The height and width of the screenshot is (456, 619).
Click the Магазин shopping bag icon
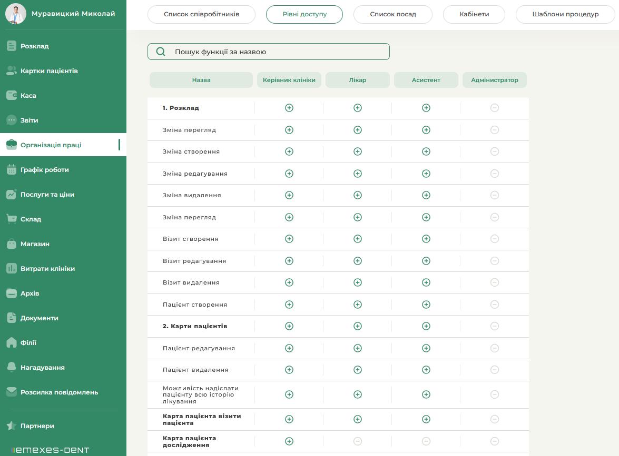point(12,244)
